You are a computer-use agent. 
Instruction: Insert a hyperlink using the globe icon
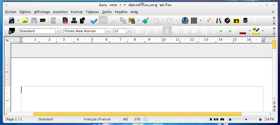(x=185, y=20)
